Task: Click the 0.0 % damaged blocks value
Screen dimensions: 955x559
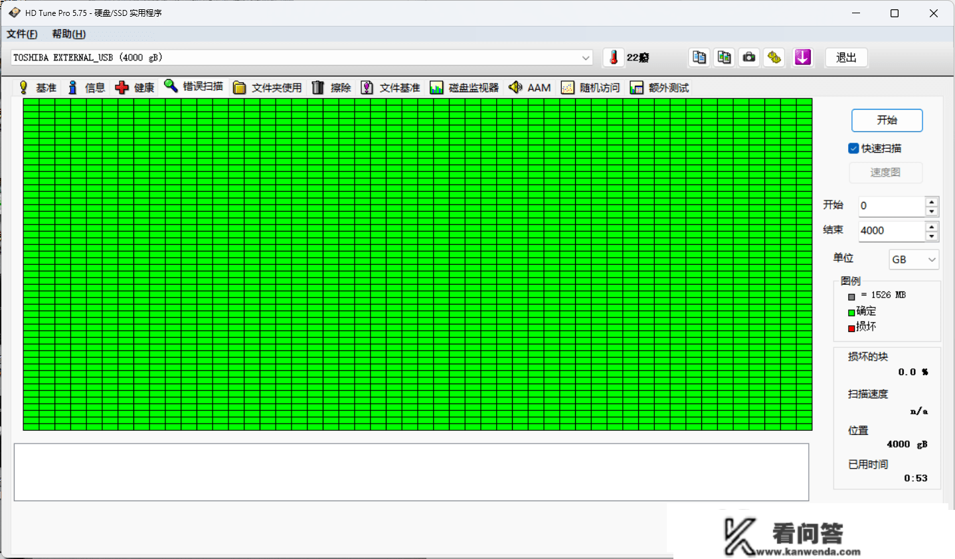Action: [x=913, y=372]
